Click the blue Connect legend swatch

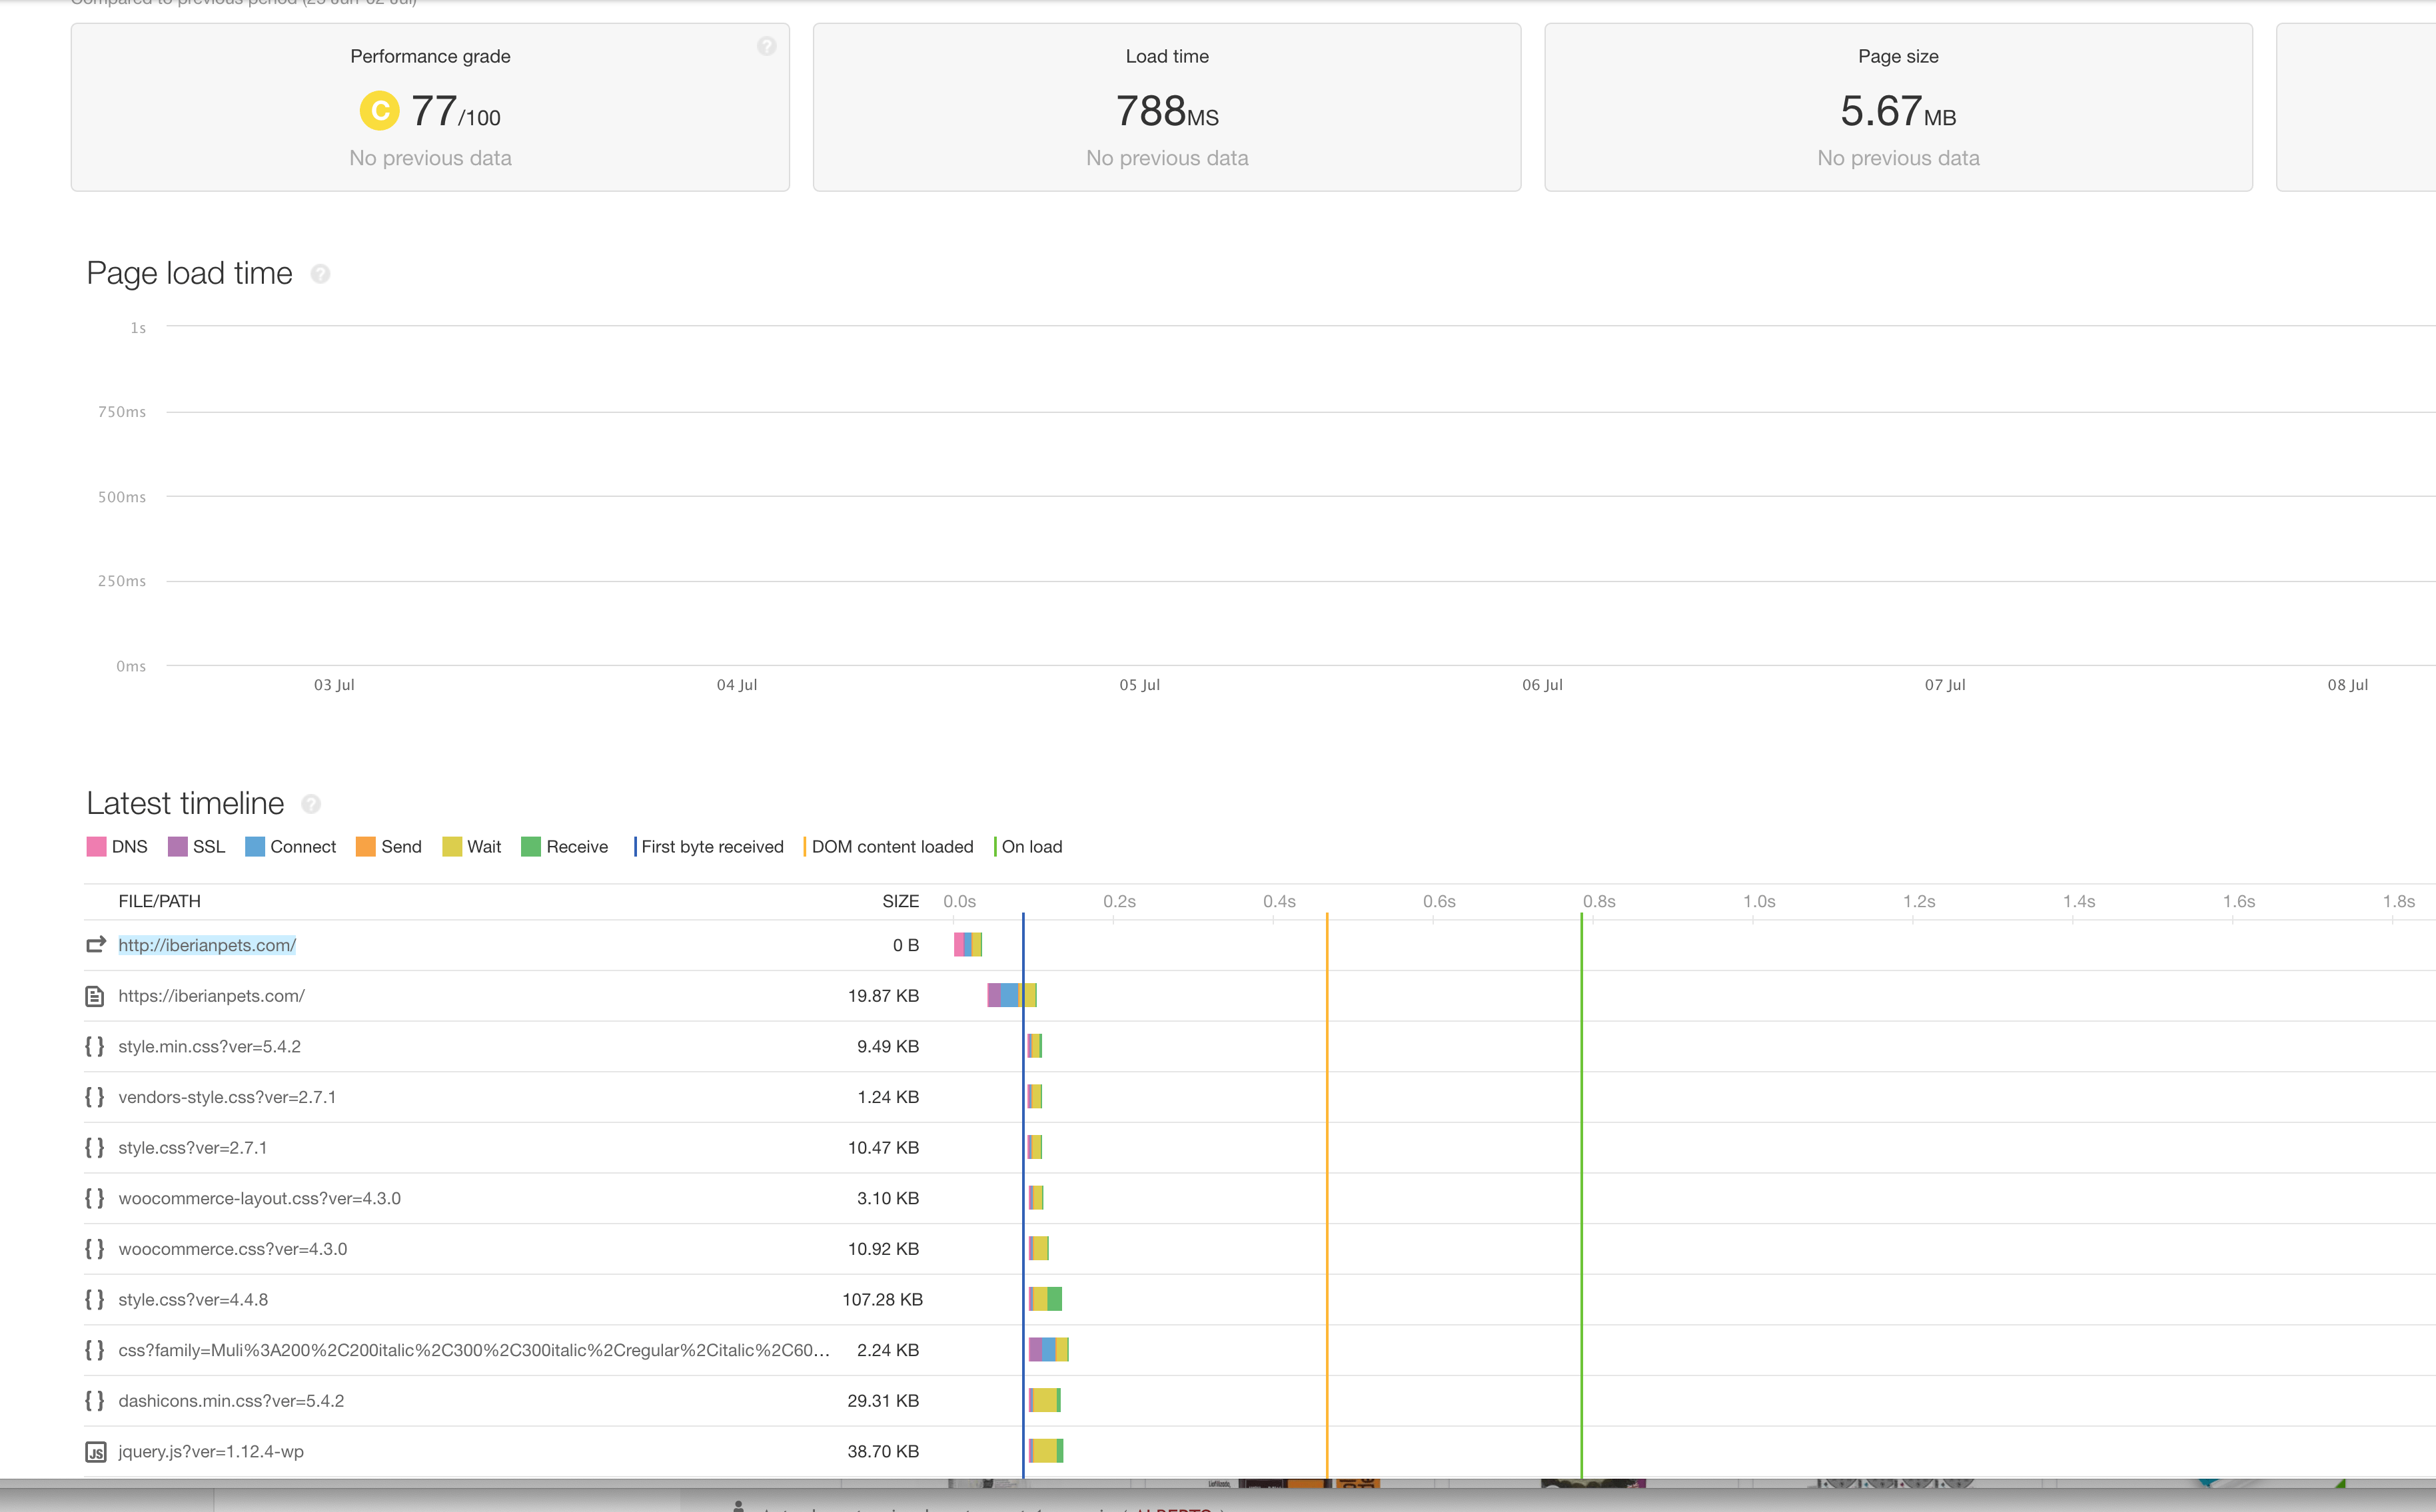coord(255,847)
